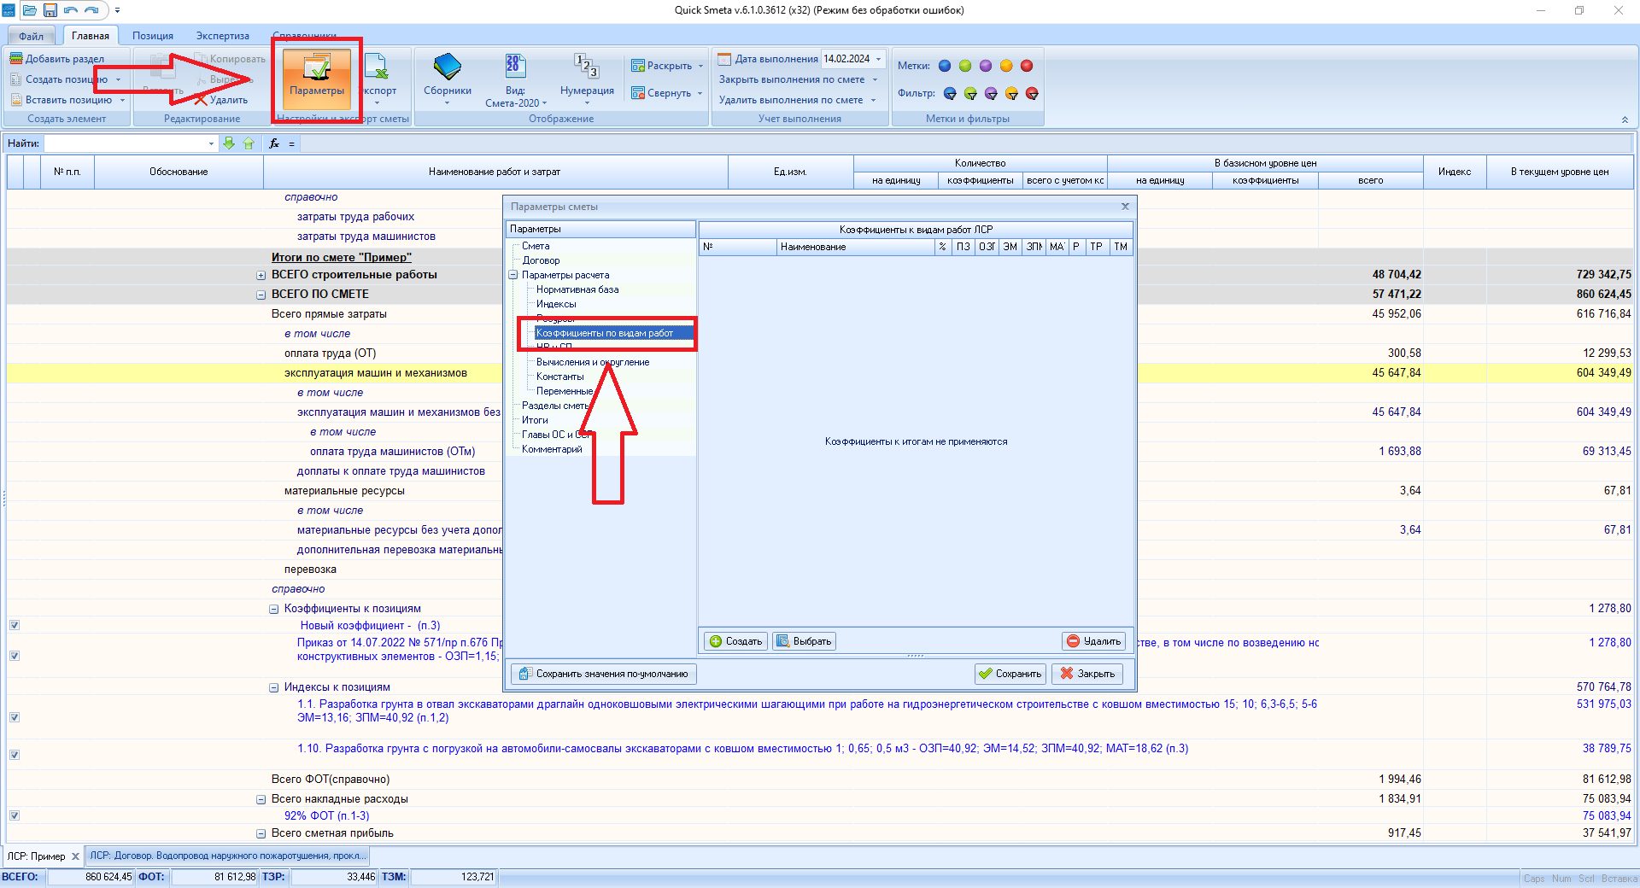Click Закрыть button in dialog
This screenshot has width=1640, height=888.
pos(1087,674)
